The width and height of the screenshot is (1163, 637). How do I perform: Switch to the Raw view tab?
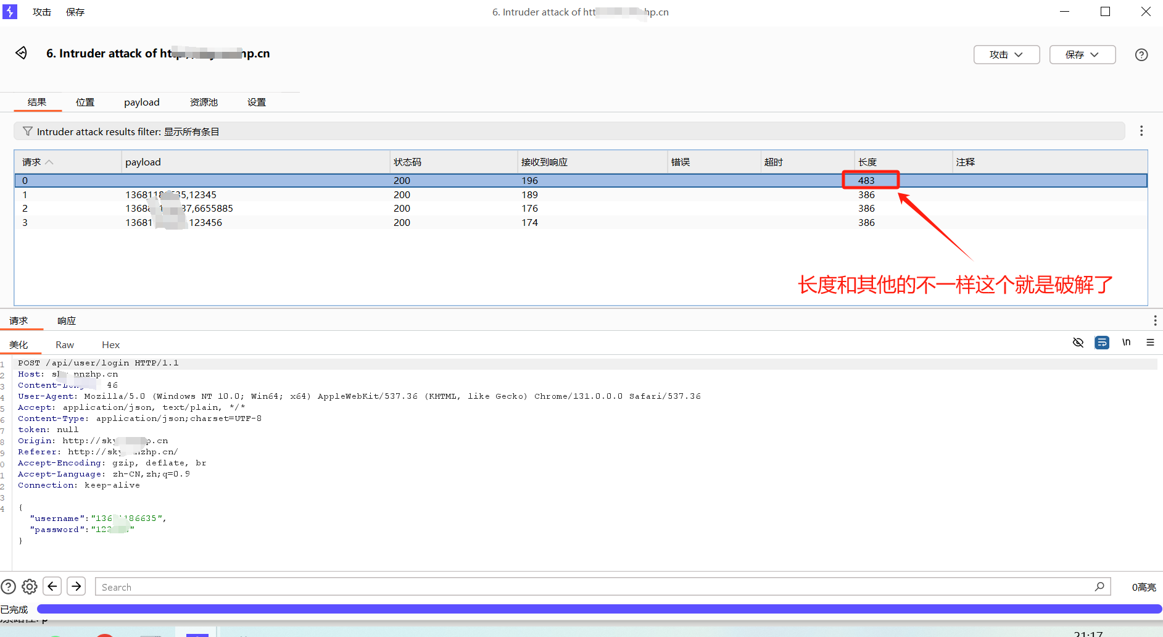click(65, 344)
